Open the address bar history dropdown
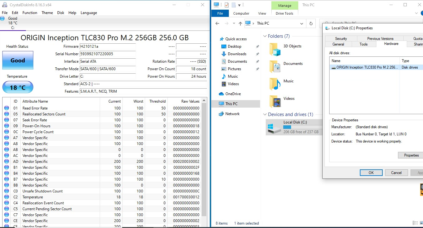The width and height of the screenshot is (423, 228). coord(302,23)
